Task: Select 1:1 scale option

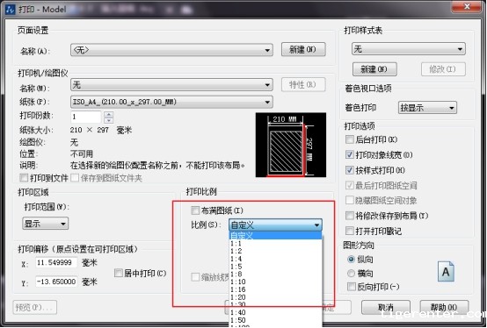Action: coord(275,244)
